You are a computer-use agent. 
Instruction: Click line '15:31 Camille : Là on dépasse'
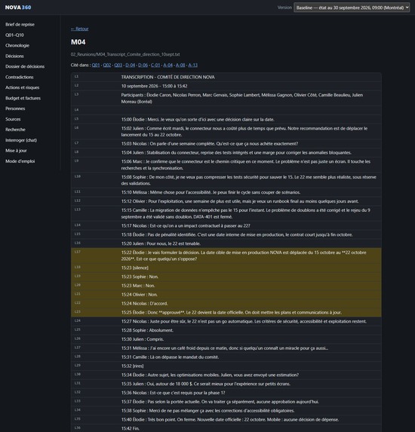[226, 357]
